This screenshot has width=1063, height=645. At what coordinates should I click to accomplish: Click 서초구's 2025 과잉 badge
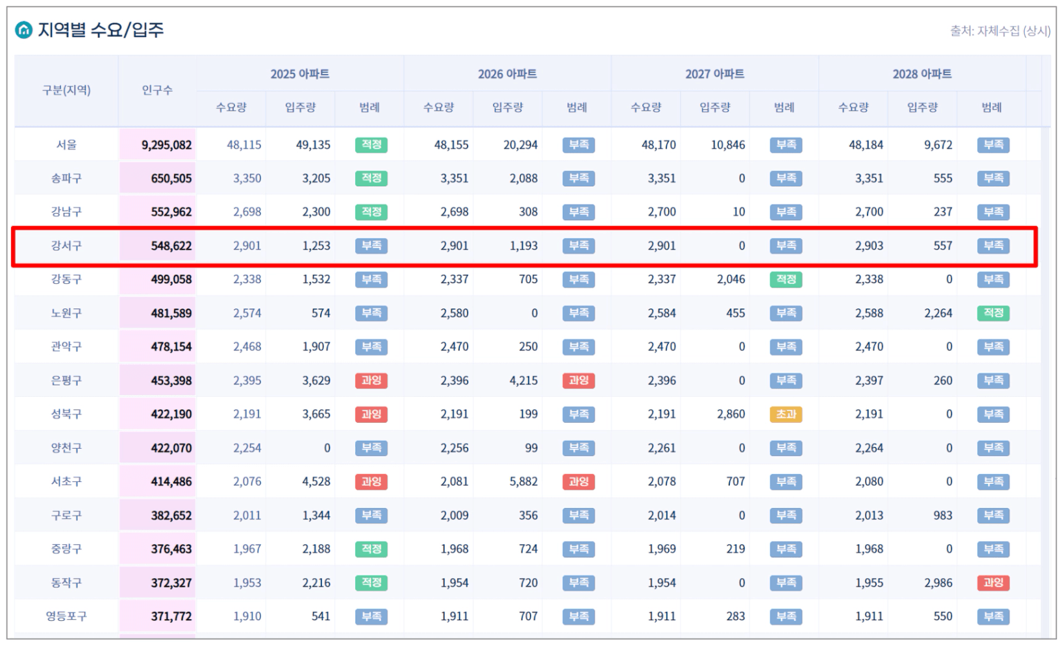(x=371, y=481)
